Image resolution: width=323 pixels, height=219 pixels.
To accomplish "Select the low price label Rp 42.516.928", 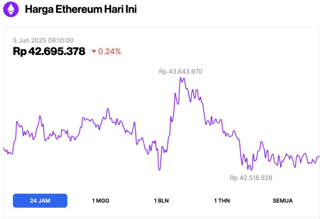I will tap(251, 178).
